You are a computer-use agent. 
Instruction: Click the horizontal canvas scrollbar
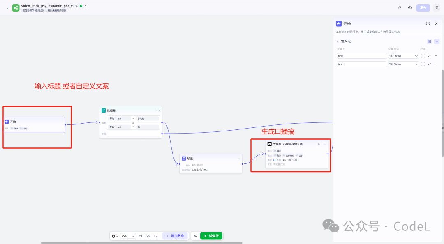coord(141,243)
